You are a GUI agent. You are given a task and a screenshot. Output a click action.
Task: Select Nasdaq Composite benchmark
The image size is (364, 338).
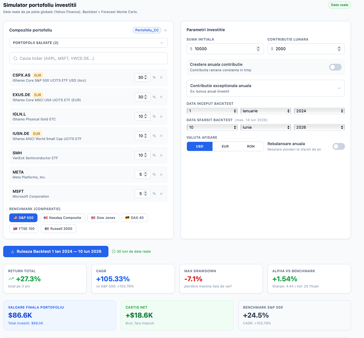click(62, 218)
